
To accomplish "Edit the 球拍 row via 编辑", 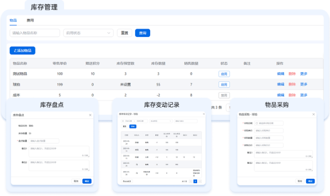I will coord(280,84).
